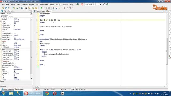Click the Step Over debug icon

click(x=56, y=8)
